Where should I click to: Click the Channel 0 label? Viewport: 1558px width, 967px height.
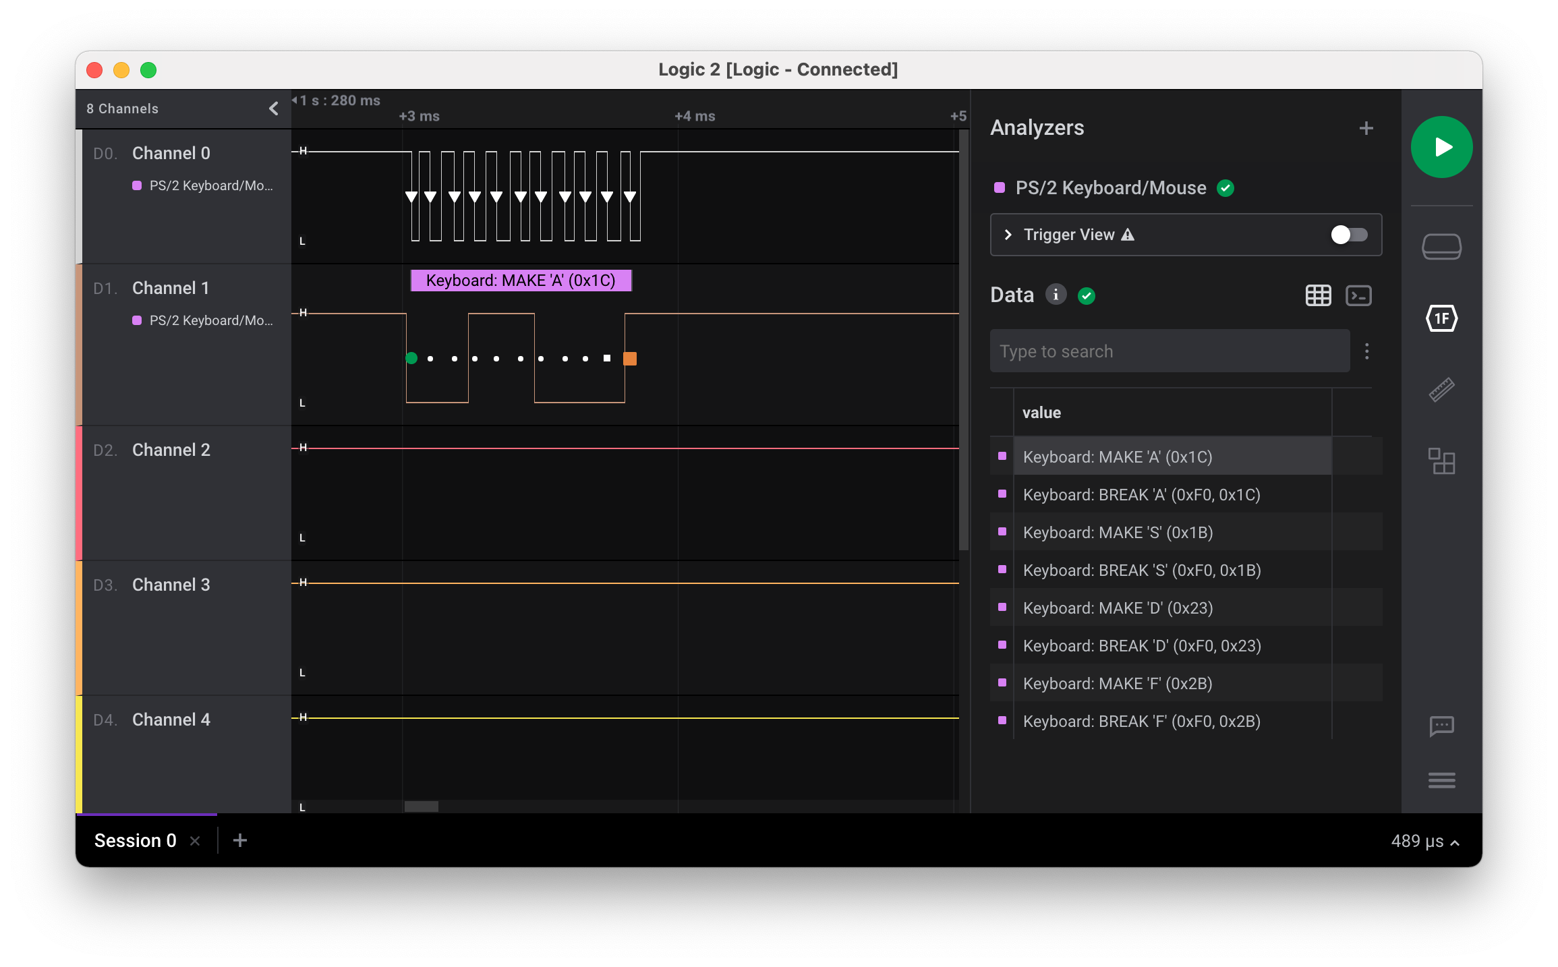pos(171,153)
